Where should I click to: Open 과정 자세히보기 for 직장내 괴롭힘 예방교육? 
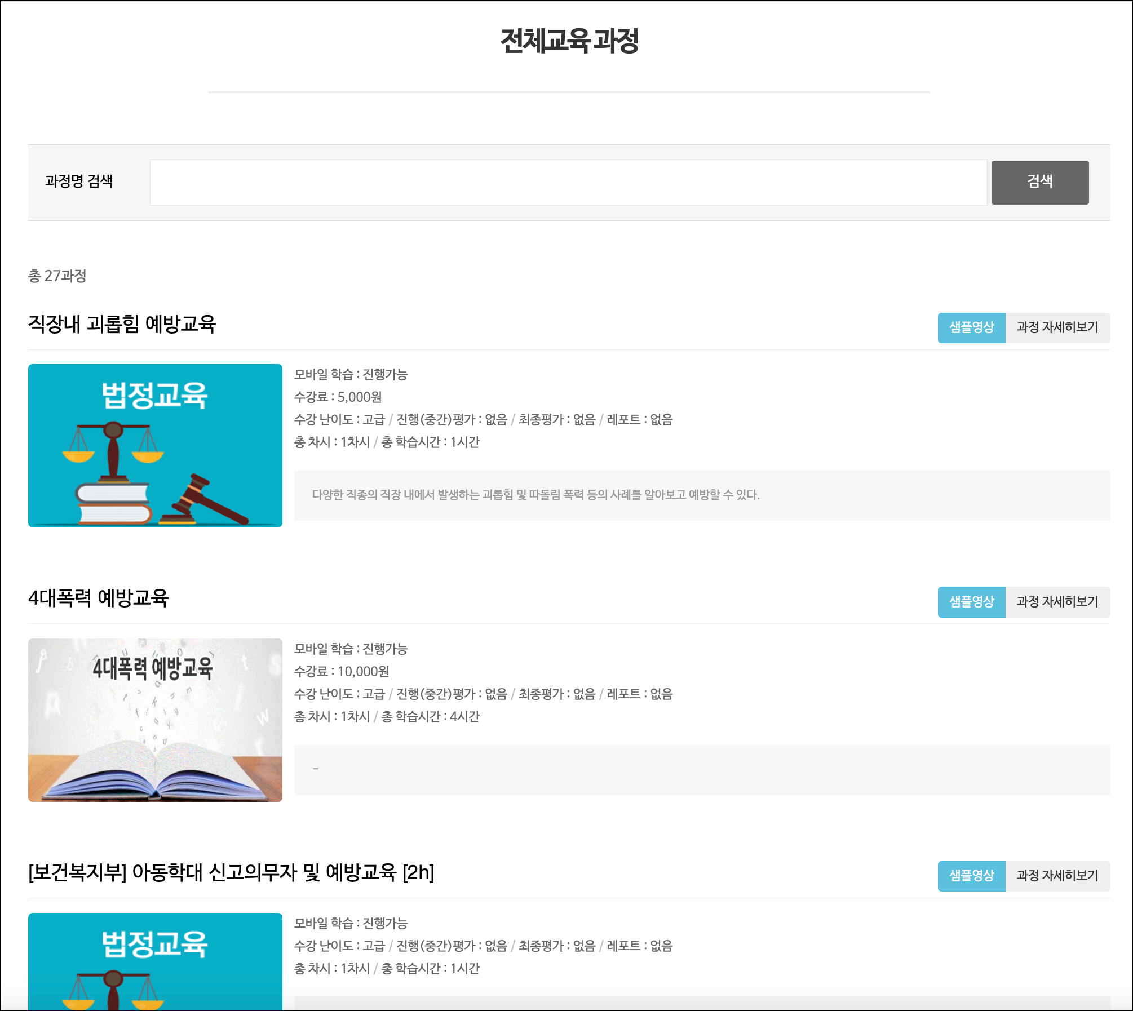pos(1057,328)
